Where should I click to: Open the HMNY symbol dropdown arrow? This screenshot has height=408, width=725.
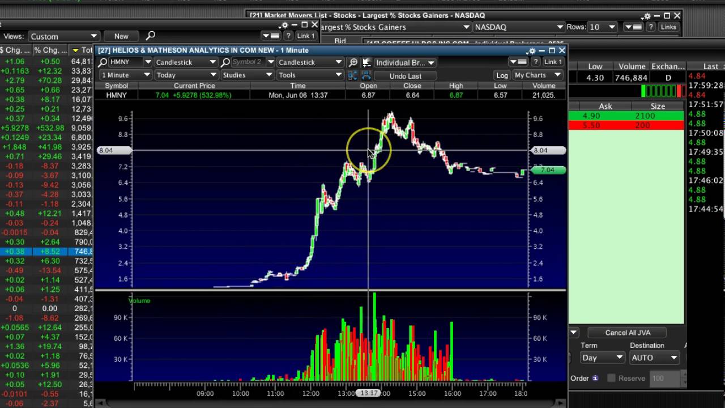tap(148, 62)
